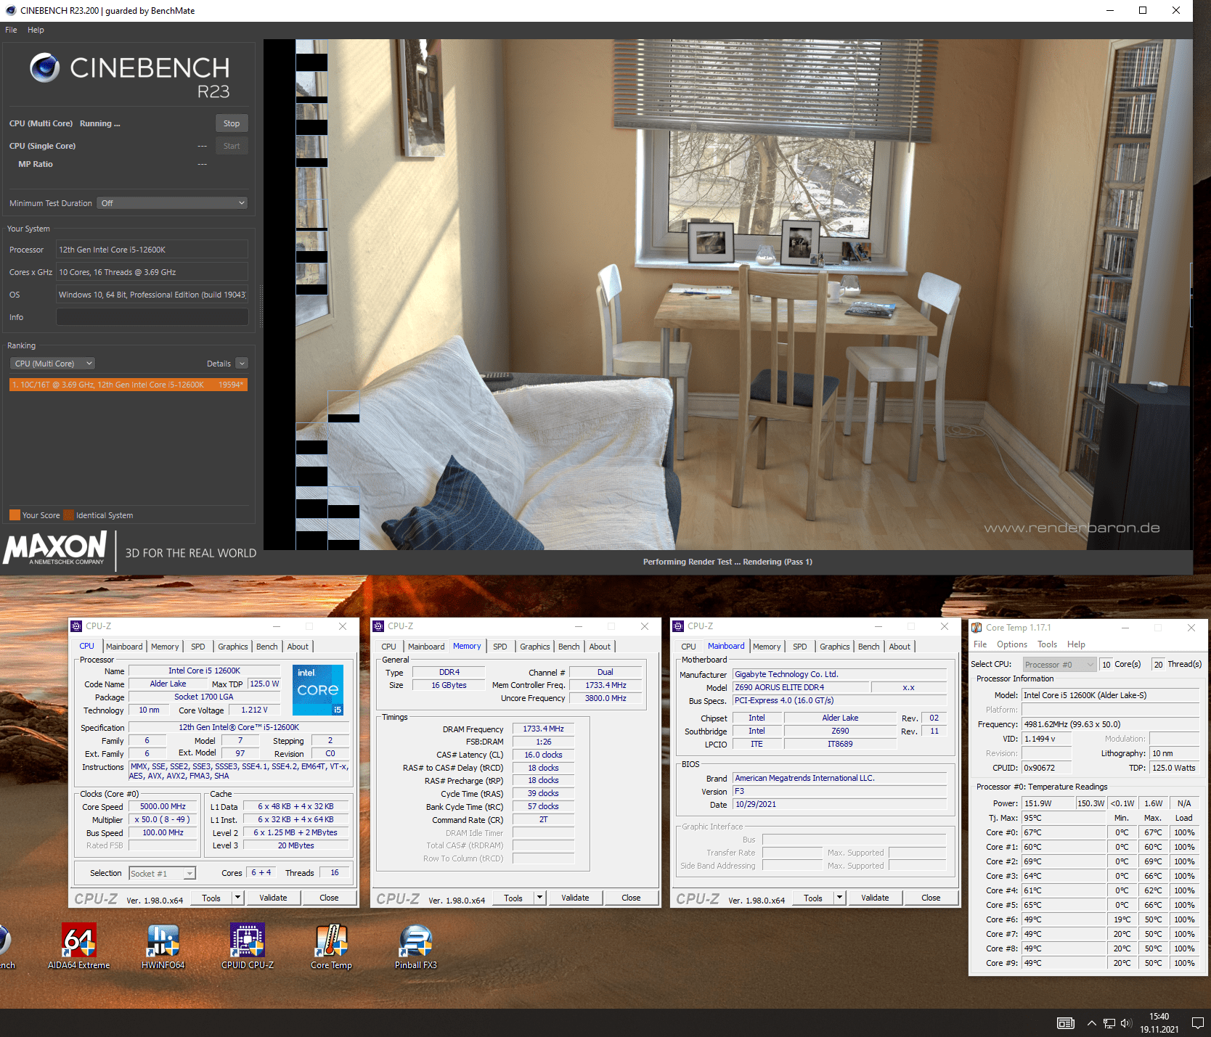Click the Processor name field in Cinebench
The height and width of the screenshot is (1037, 1211).
[152, 250]
